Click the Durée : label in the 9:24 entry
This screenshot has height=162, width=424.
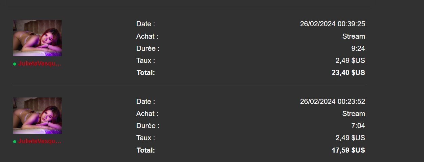[148, 48]
